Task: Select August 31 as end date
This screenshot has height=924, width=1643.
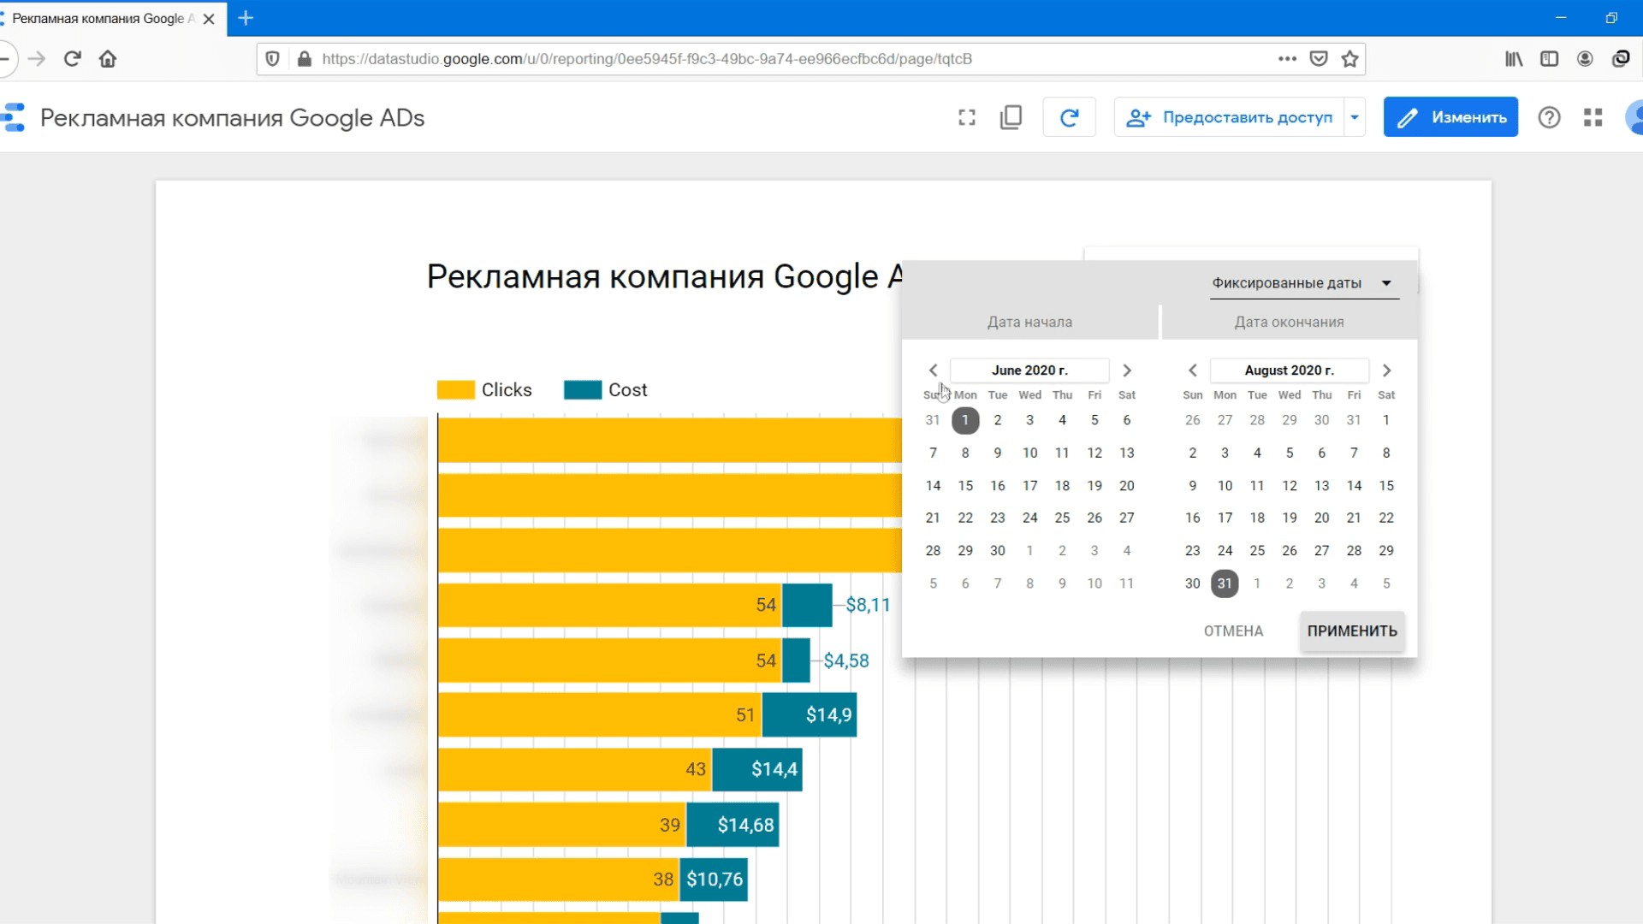Action: click(x=1224, y=583)
